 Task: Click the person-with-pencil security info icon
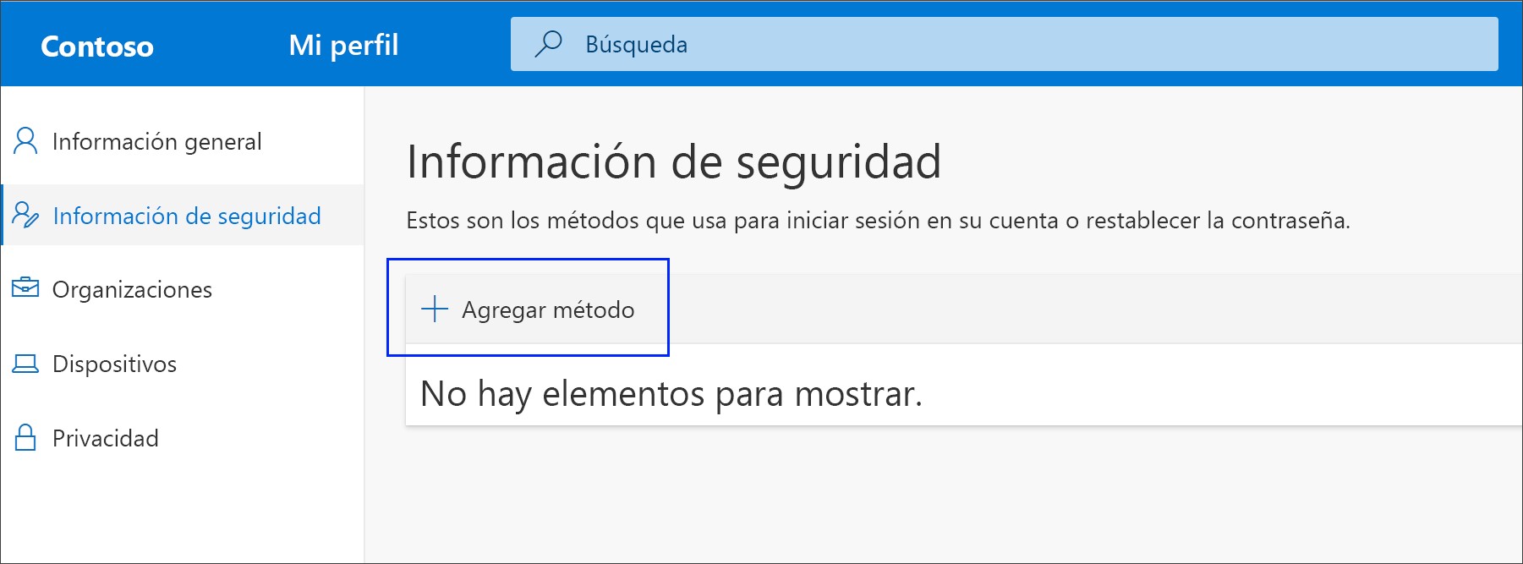25,216
